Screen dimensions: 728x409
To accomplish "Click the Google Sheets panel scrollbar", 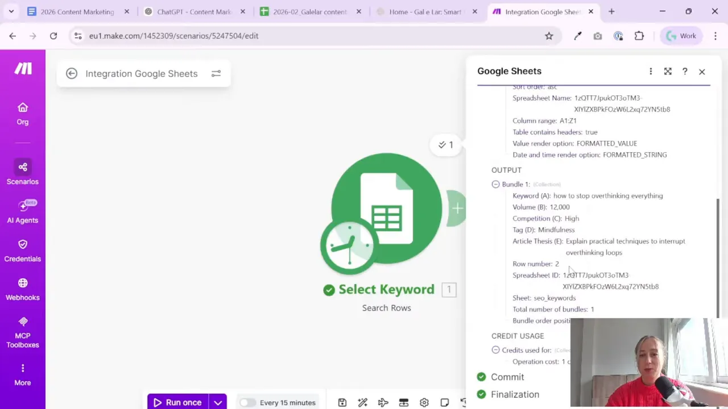I will coord(718,258).
